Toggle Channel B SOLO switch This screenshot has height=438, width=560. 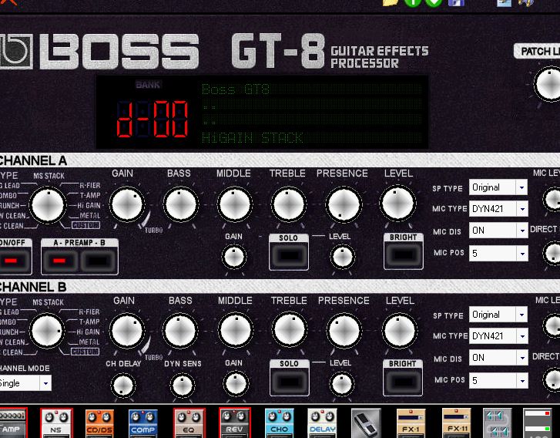(x=290, y=382)
